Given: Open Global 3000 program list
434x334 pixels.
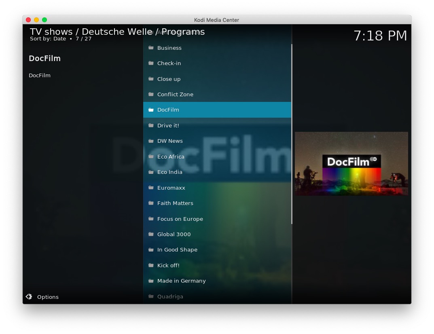Looking at the screenshot, I should point(174,234).
